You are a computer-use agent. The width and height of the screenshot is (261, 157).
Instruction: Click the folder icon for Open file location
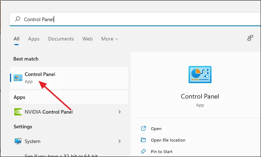[143, 140]
